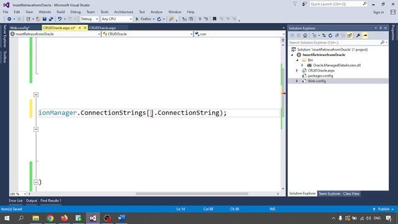
Task: Open the Build menu
Action: coord(61,12)
